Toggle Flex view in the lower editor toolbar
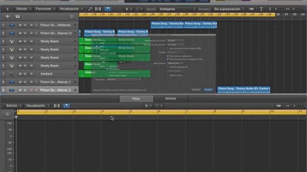This screenshot has width=307, height=172. coord(57,106)
